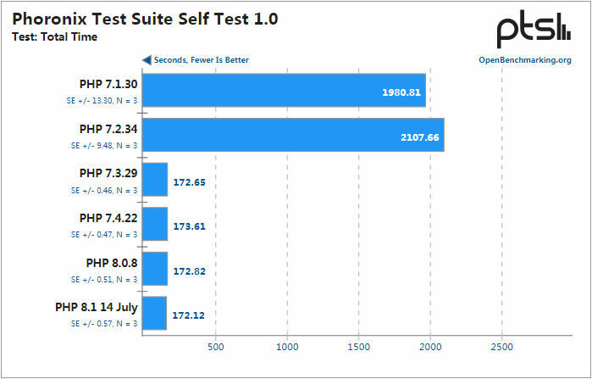This screenshot has width=592, height=379.
Task: Select the PHP 7.2.34 label
Action: click(x=108, y=129)
